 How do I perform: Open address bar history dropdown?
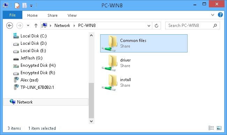click(149, 26)
